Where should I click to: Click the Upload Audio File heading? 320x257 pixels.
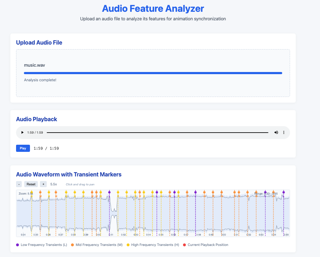39,42
